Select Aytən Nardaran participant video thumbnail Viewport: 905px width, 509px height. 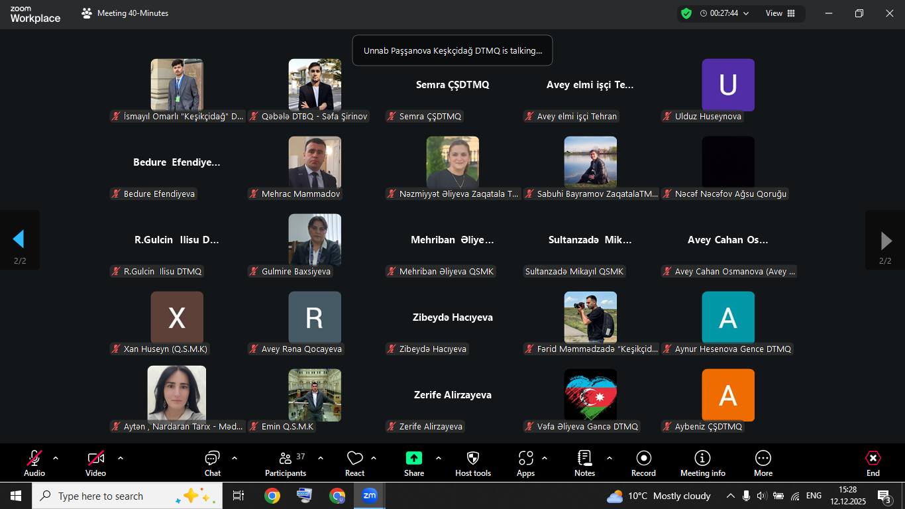coord(177,393)
